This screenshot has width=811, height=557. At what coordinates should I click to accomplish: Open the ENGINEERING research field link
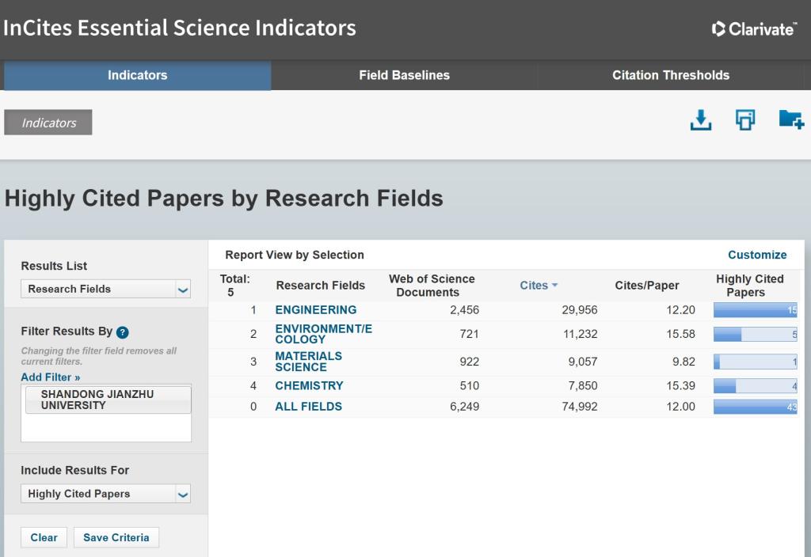pyautogui.click(x=315, y=309)
